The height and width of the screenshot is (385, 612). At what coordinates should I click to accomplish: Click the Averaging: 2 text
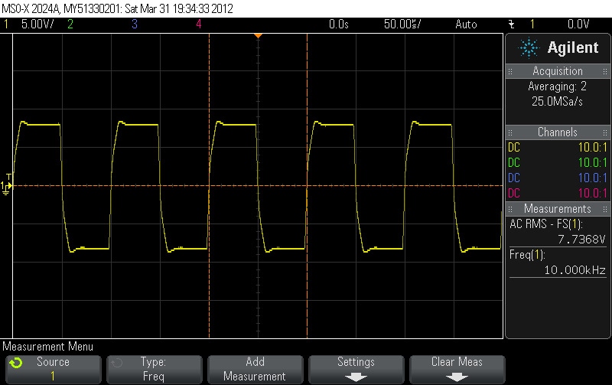coord(558,86)
